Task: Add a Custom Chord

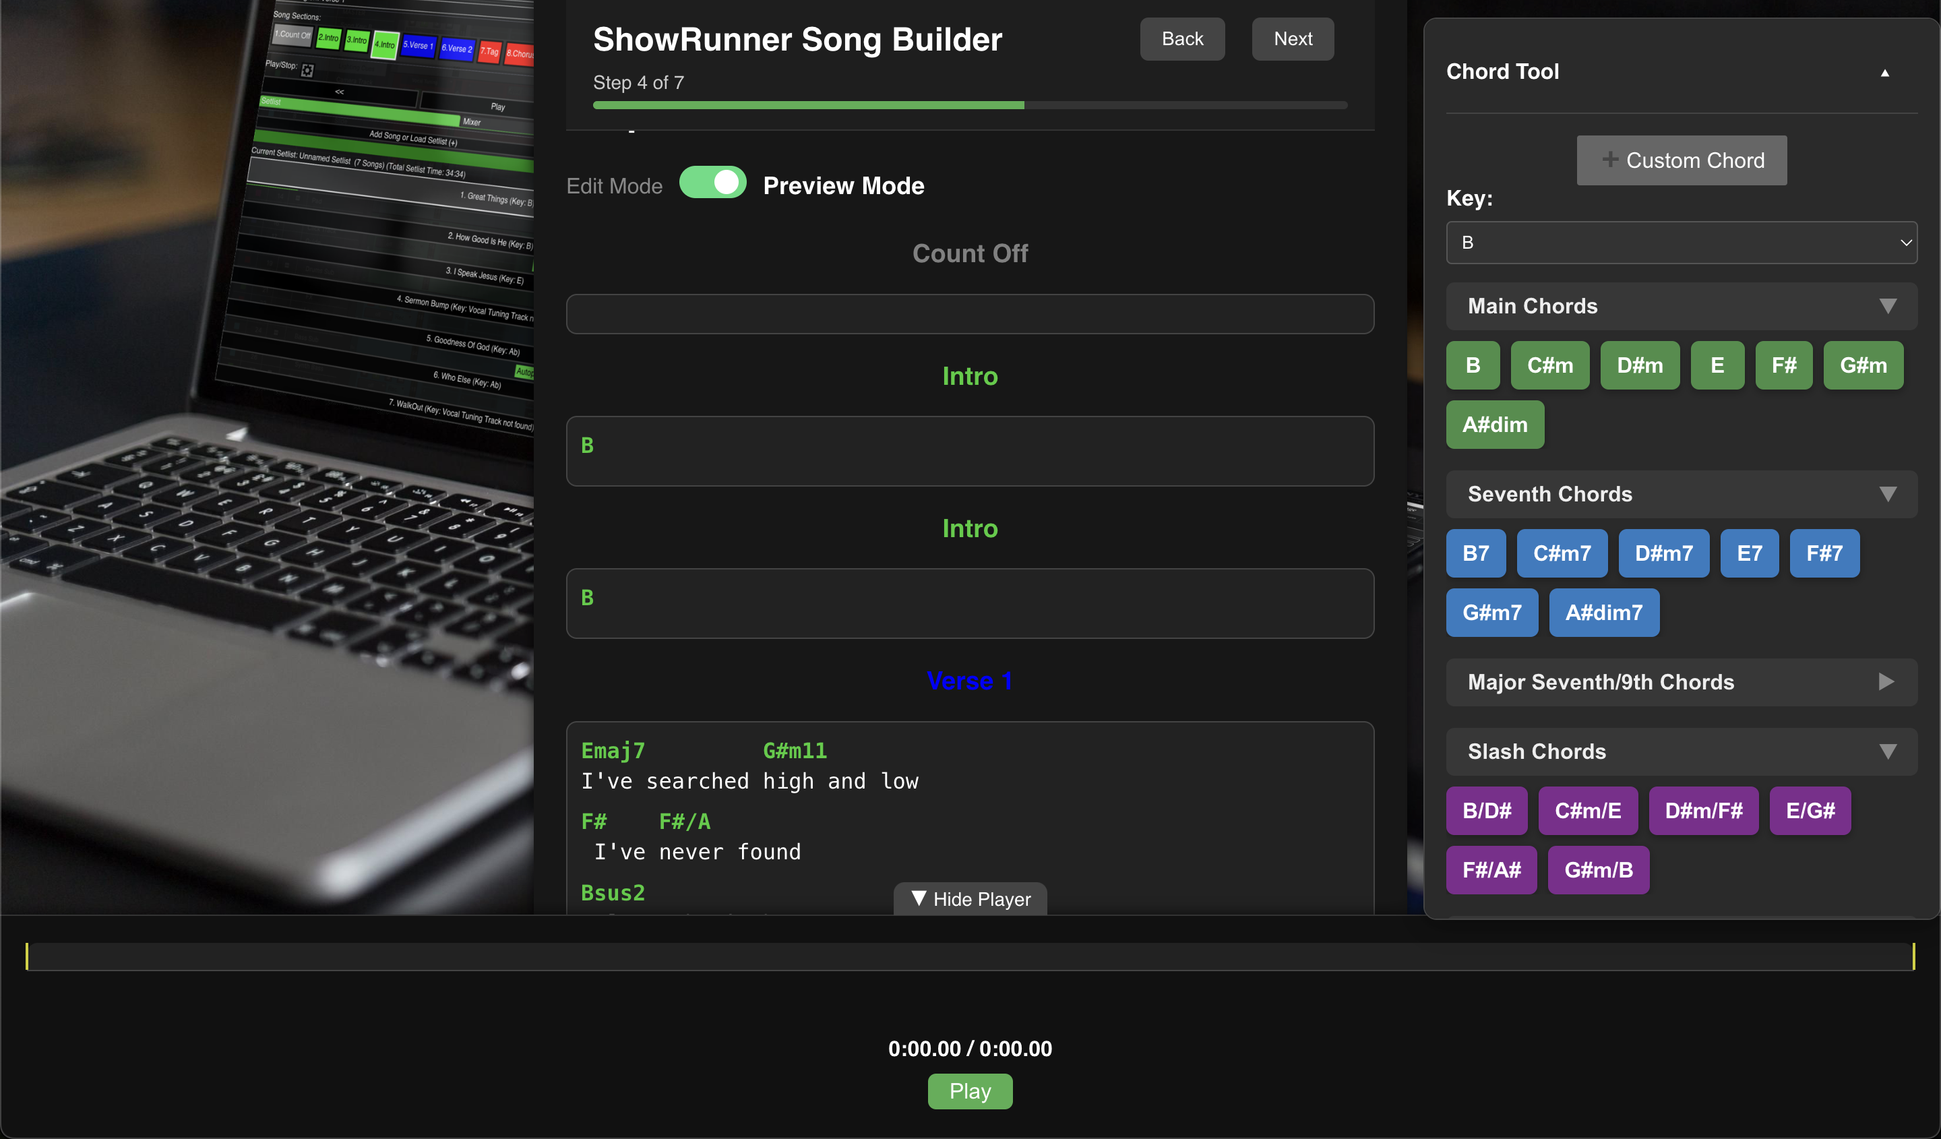Action: 1682,160
